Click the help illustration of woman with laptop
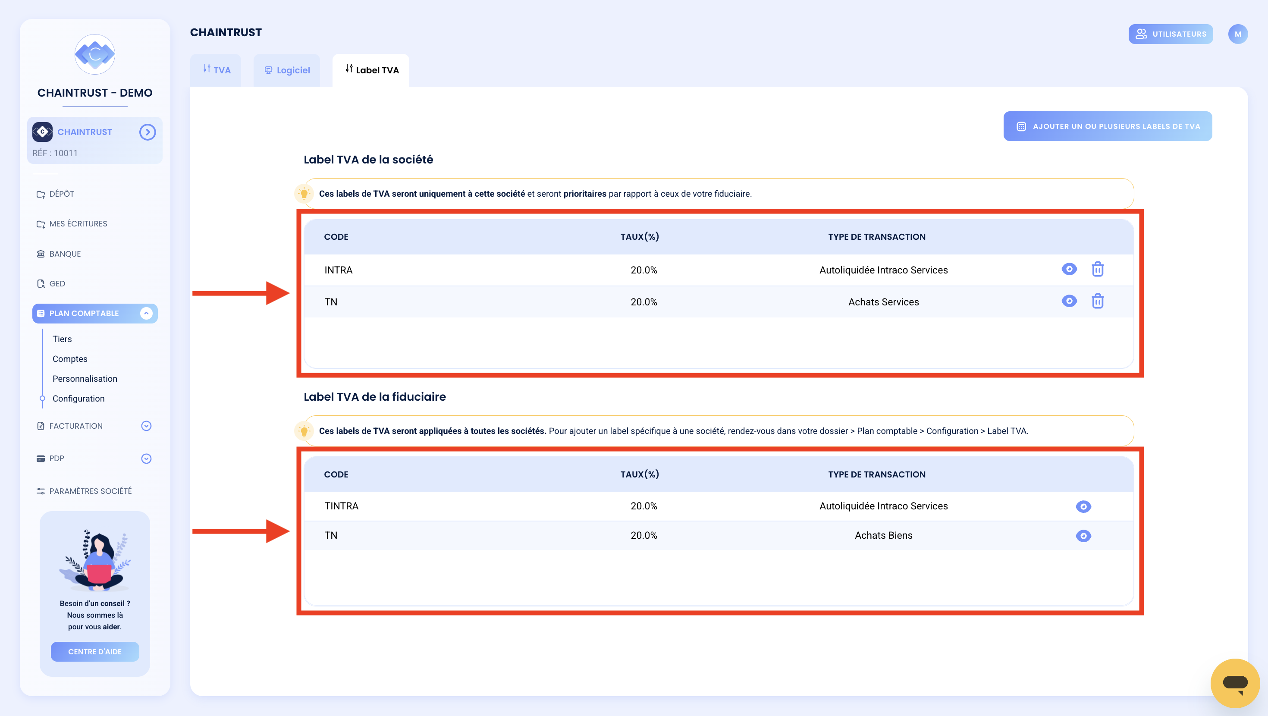This screenshot has width=1268, height=716. [95, 560]
